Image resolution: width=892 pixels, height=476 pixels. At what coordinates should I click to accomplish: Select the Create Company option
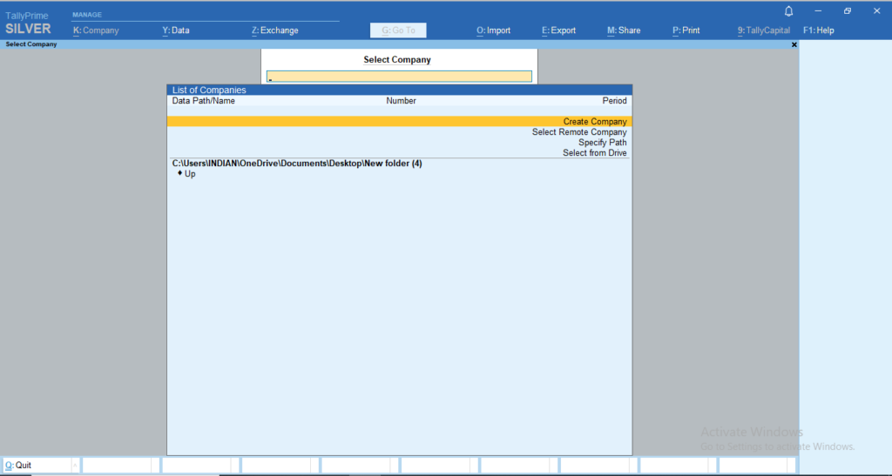(x=594, y=122)
